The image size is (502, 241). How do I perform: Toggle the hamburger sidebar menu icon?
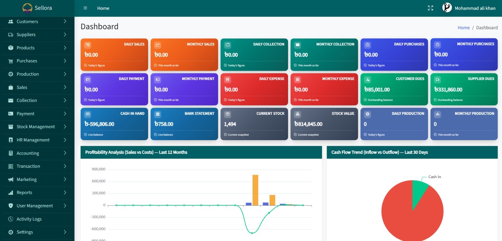tap(85, 8)
